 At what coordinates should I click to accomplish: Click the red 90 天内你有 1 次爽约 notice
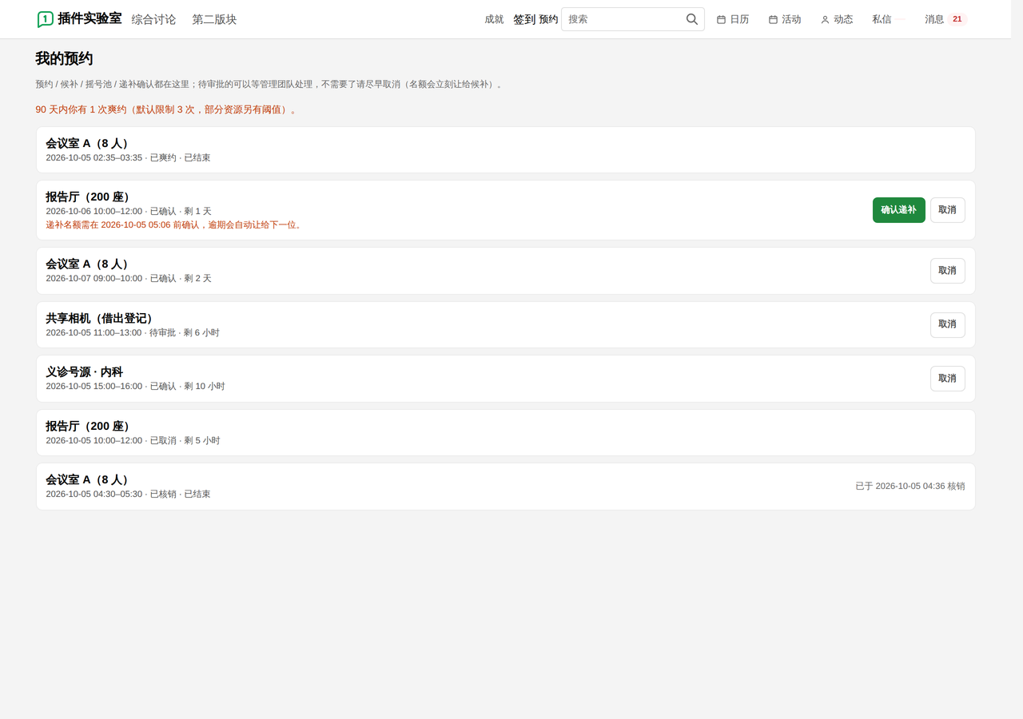coord(166,109)
